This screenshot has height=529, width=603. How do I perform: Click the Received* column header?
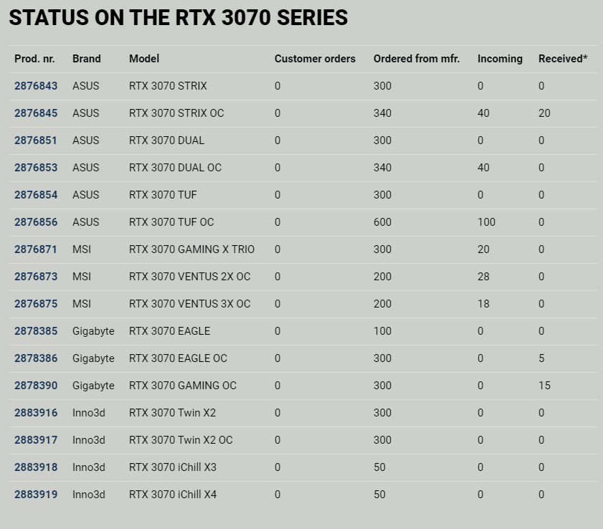(x=563, y=59)
